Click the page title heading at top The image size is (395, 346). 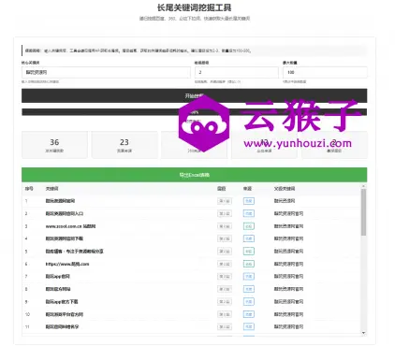click(194, 7)
